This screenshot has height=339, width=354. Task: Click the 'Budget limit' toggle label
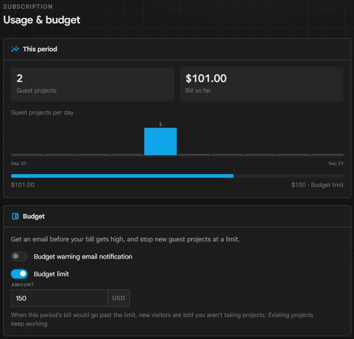[x=51, y=274]
